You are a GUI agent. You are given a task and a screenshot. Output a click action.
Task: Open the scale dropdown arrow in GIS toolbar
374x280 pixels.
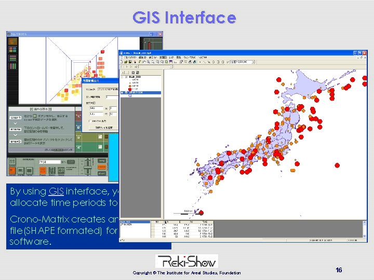point(253,62)
